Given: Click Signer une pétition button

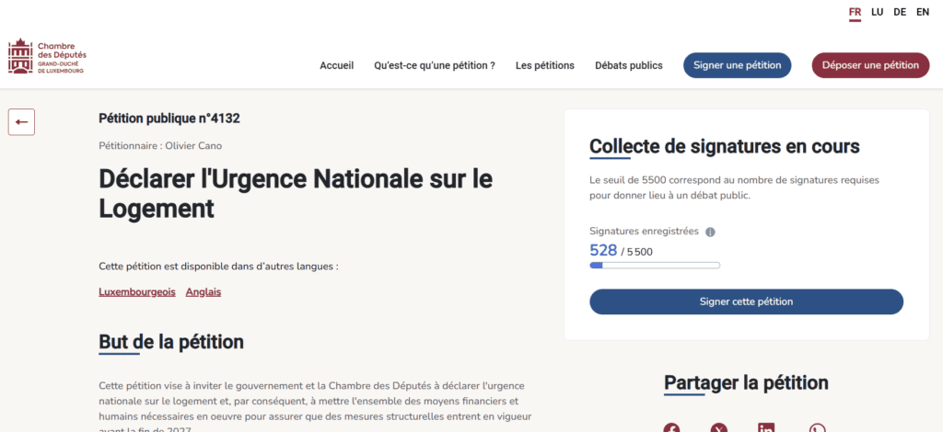Looking at the screenshot, I should click(x=738, y=65).
